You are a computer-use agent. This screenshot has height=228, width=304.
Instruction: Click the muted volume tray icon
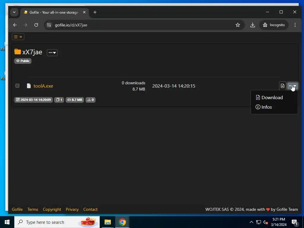[265, 222]
